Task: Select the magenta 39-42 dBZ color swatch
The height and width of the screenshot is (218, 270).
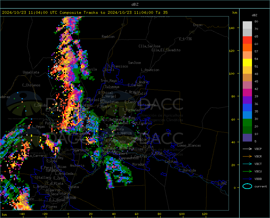Action: (247, 93)
